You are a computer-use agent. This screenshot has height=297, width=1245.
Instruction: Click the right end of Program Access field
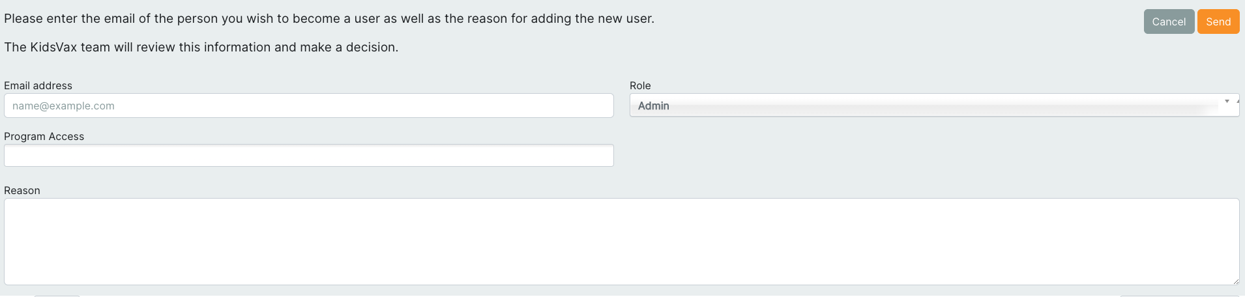[x=603, y=156]
